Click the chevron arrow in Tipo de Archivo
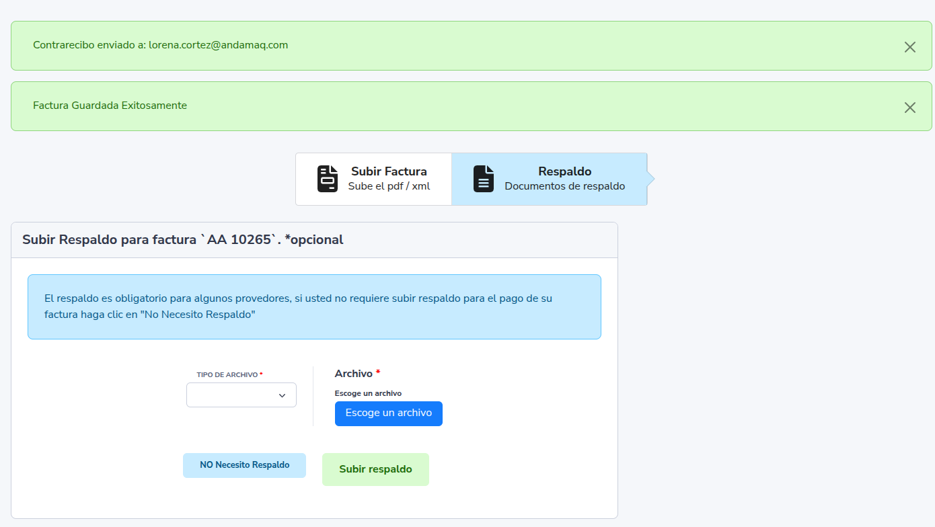Image resolution: width=935 pixels, height=527 pixels. tap(282, 396)
